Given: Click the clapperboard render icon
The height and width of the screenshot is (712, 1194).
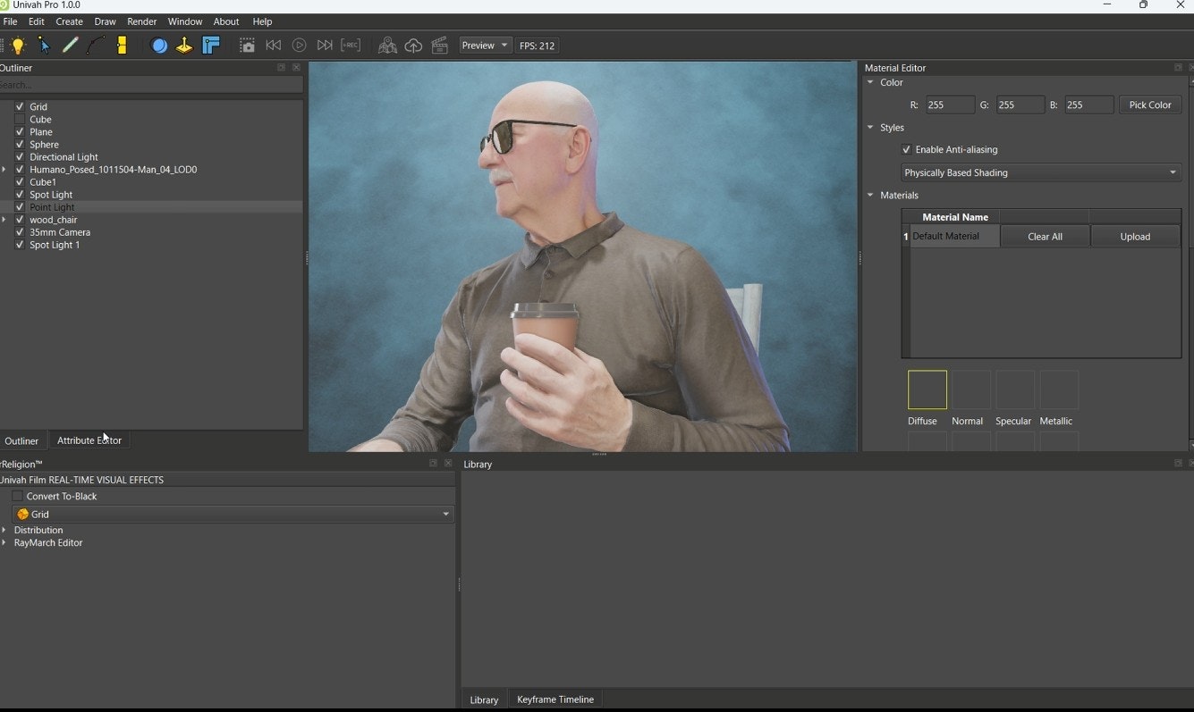Looking at the screenshot, I should [x=439, y=46].
